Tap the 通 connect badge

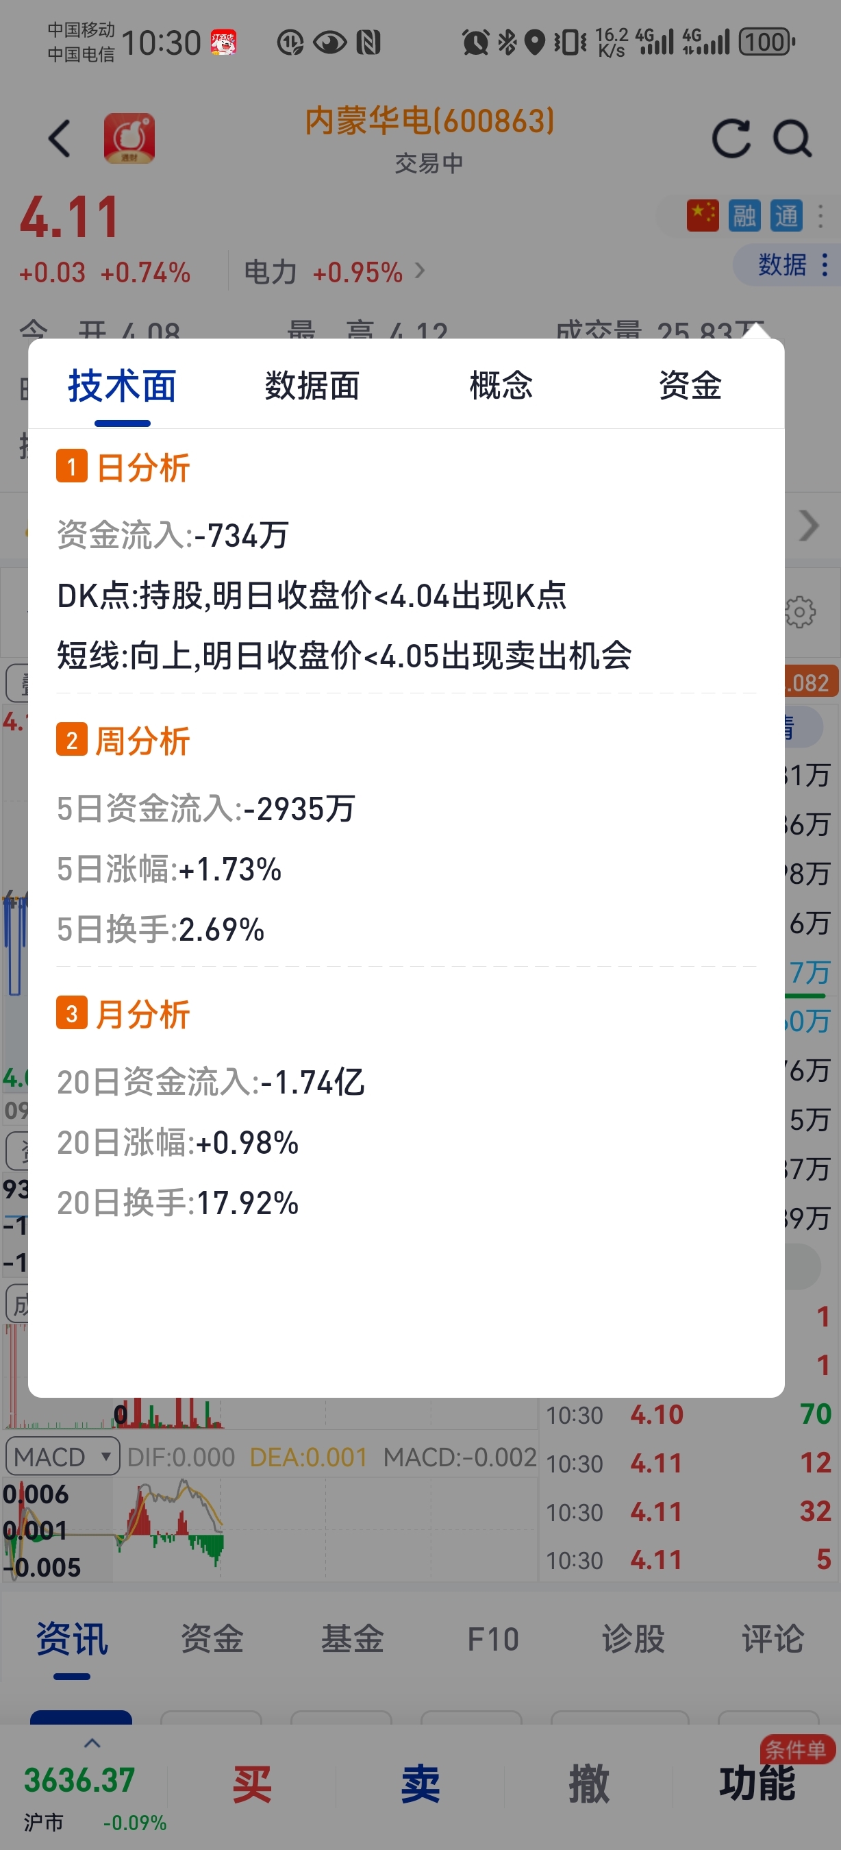[786, 215]
